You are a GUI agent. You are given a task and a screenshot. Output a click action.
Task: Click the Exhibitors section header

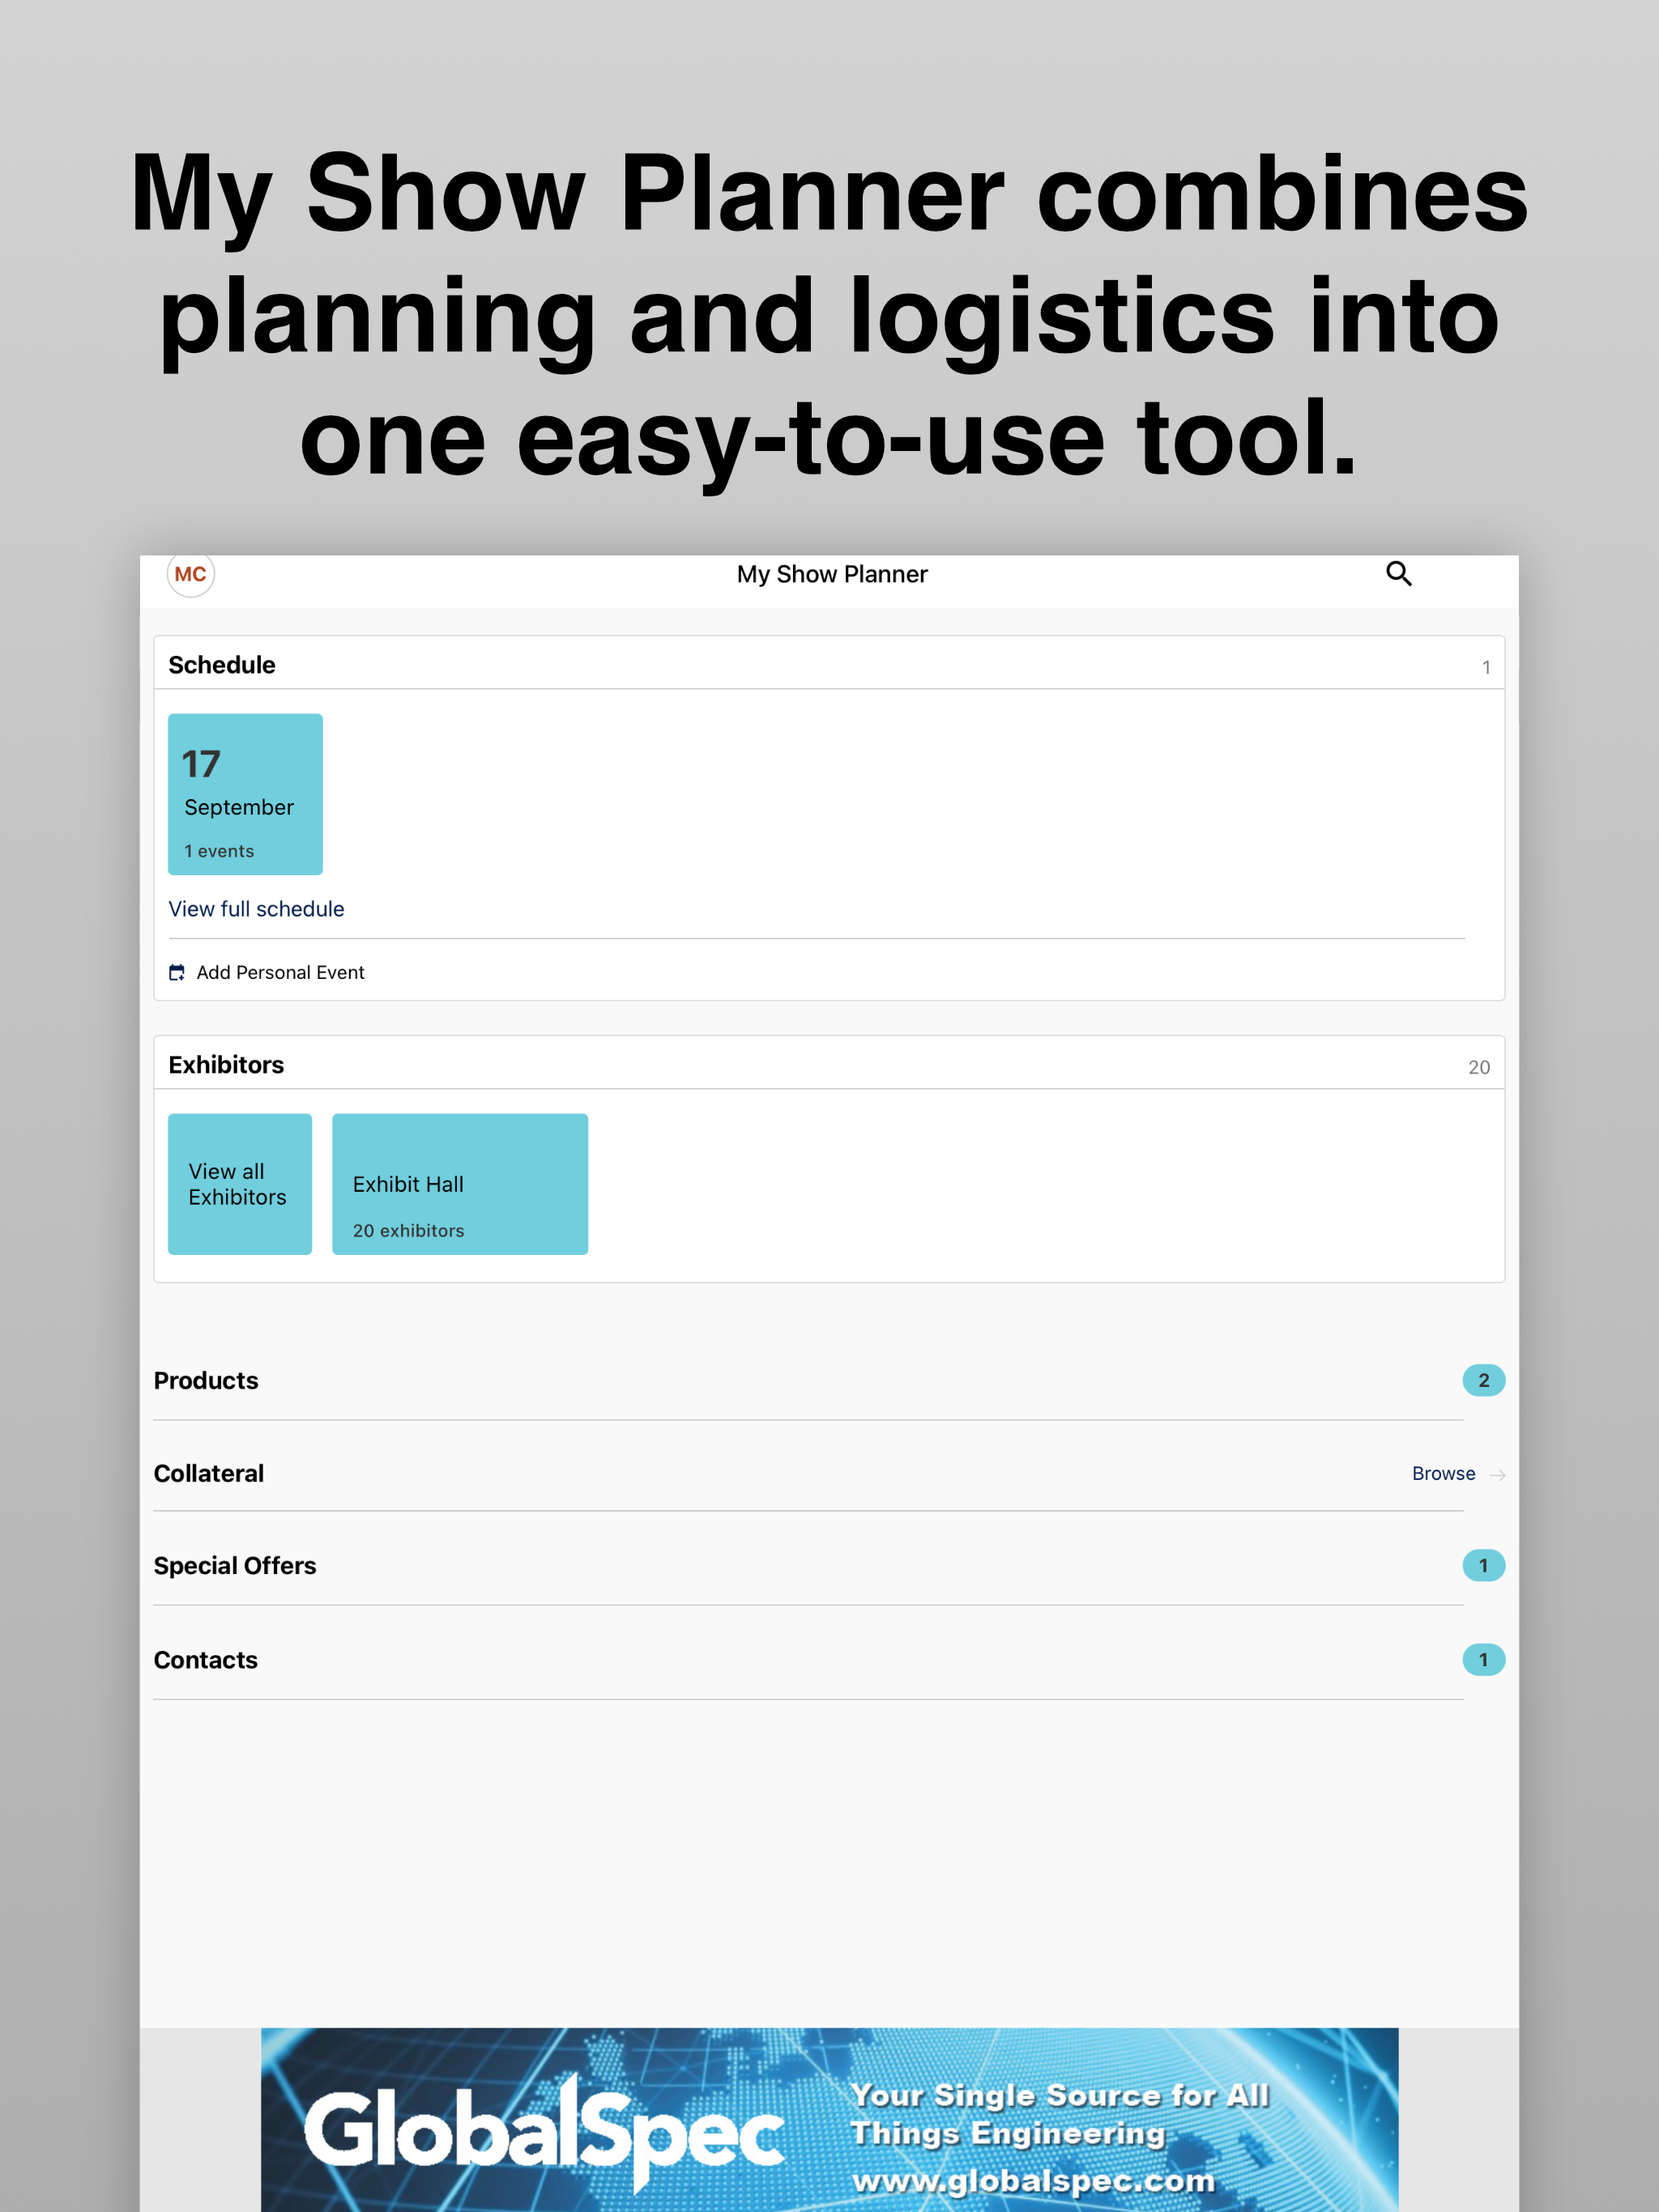tap(829, 1063)
